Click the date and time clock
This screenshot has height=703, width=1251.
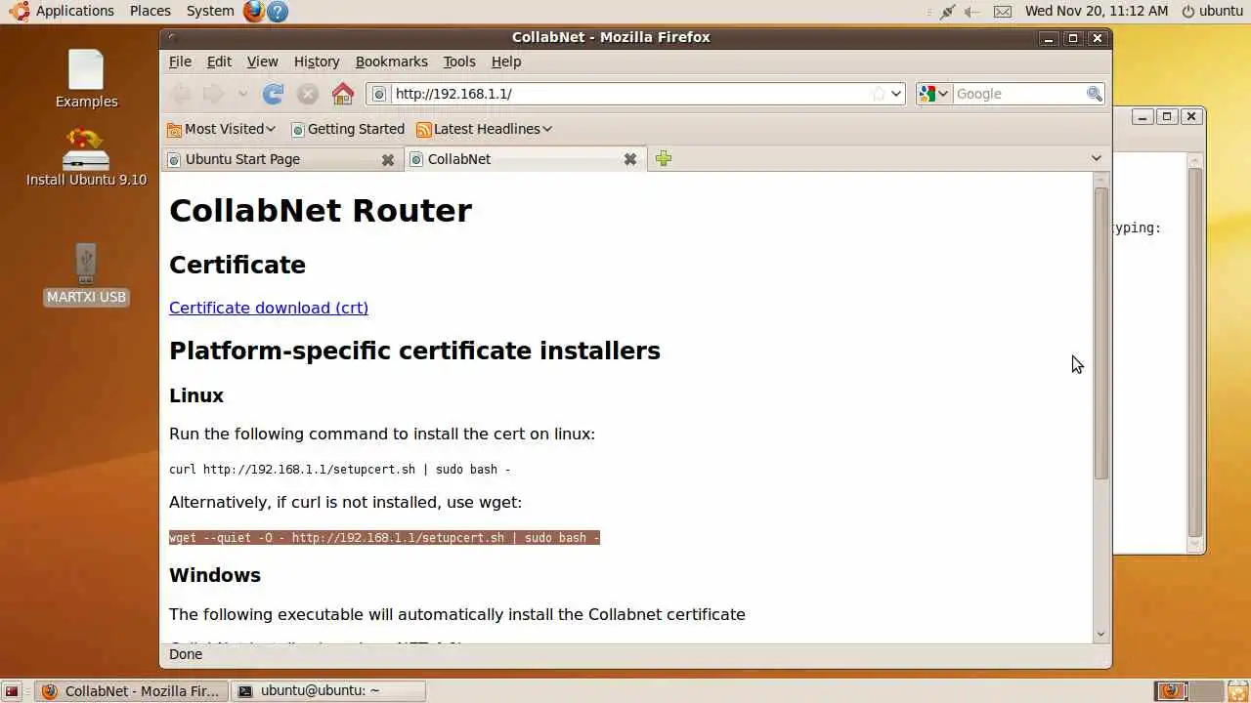point(1097,11)
